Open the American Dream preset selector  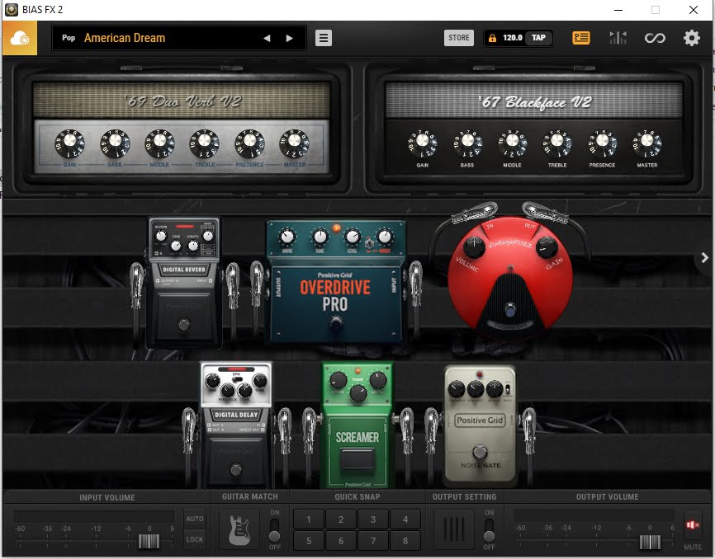(x=125, y=38)
